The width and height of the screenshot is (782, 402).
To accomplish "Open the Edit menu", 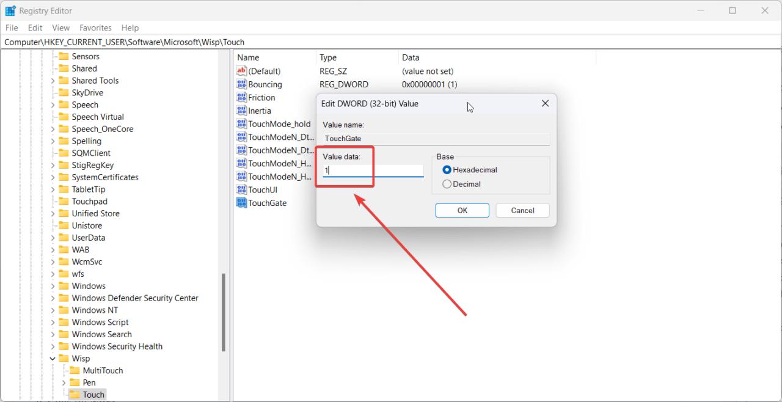I will [35, 28].
